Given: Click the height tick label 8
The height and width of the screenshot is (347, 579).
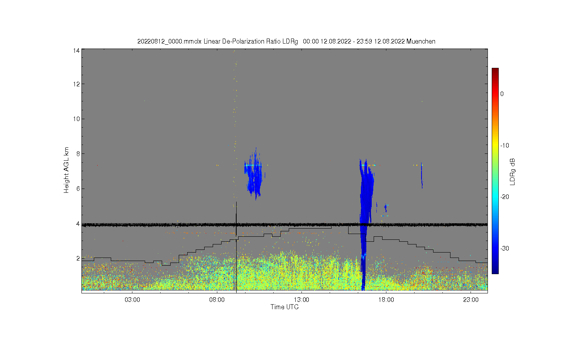Looking at the screenshot, I should click(x=78, y=154).
